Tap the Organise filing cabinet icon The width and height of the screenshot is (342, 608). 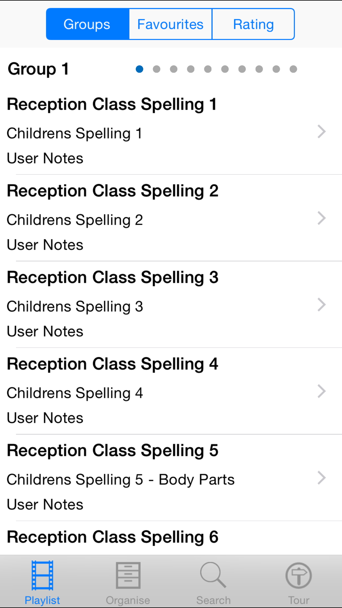tap(128, 576)
